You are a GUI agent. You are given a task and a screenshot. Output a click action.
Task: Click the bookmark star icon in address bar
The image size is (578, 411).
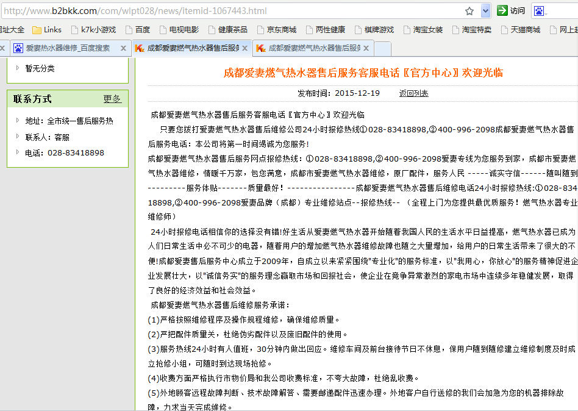[x=469, y=11]
